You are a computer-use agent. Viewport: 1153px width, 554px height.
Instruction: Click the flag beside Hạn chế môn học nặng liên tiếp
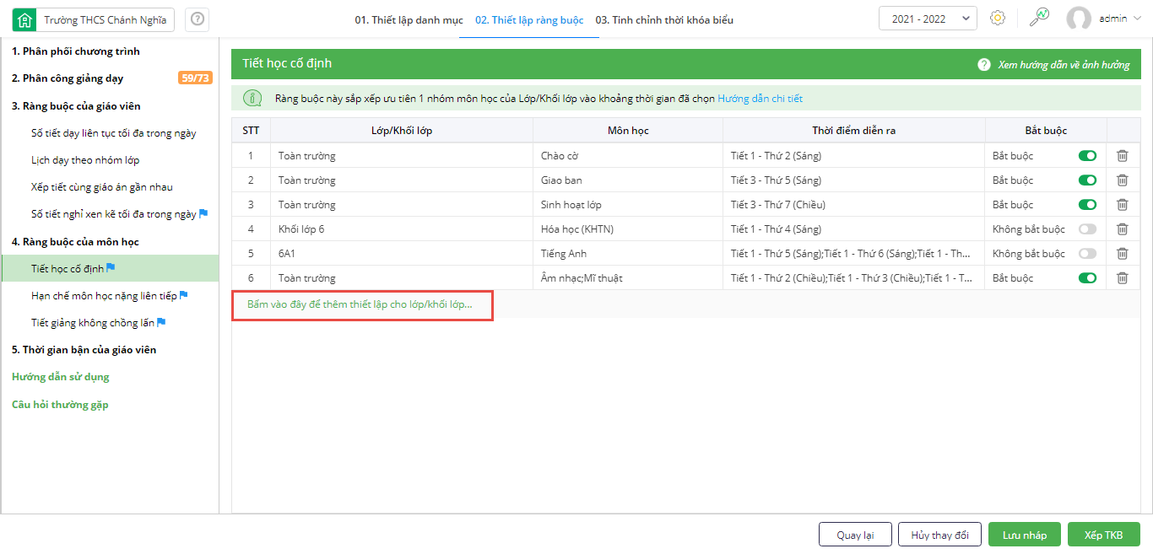point(183,295)
